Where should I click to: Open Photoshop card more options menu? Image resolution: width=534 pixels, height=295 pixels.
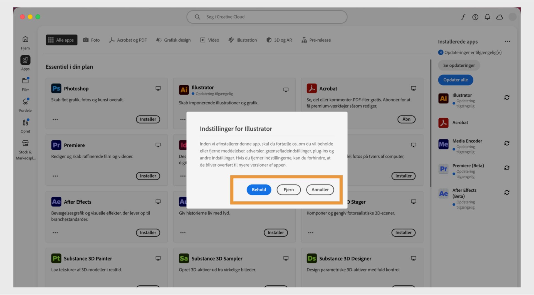click(x=55, y=119)
